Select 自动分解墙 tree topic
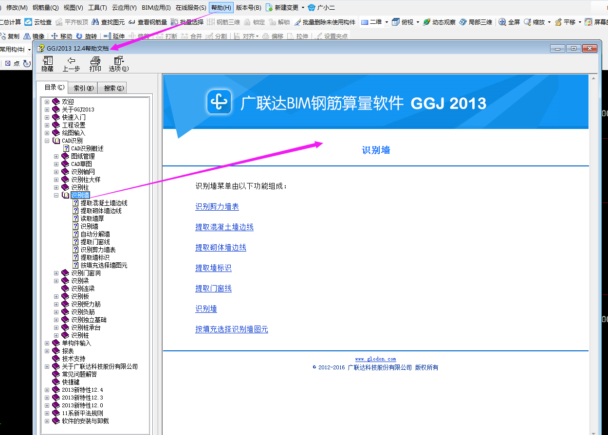This screenshot has height=435, width=608. (x=95, y=234)
